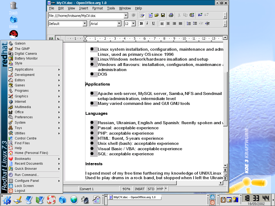Open the Insert menu

pyautogui.click(x=84, y=8)
